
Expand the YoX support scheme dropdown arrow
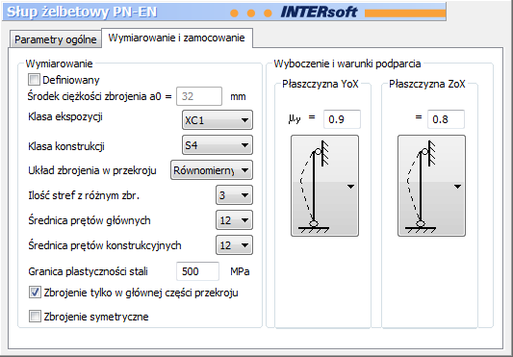coord(350,187)
